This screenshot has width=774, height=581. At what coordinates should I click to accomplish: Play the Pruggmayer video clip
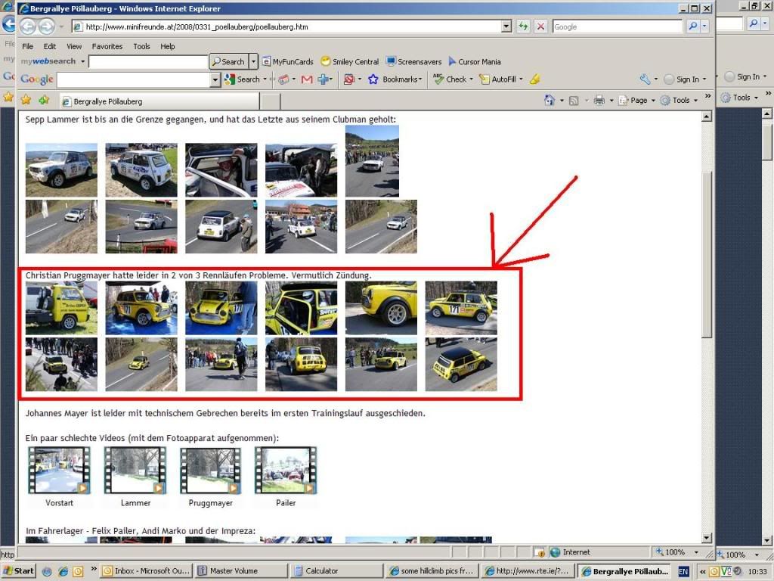coord(210,471)
